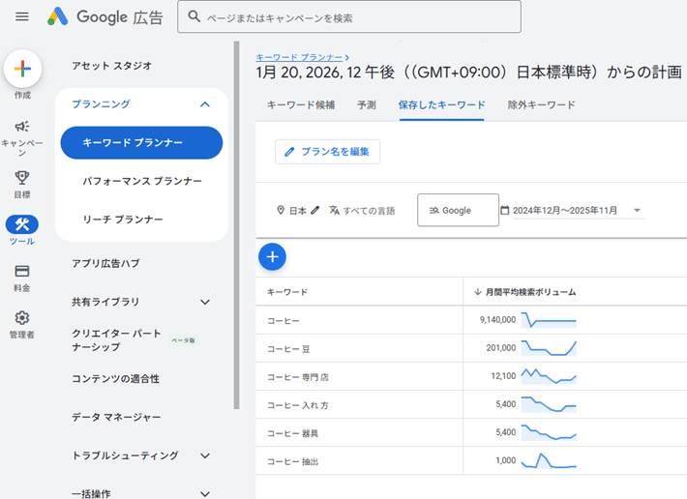
Task: Open 管理者 gear icon
Action: [22, 318]
